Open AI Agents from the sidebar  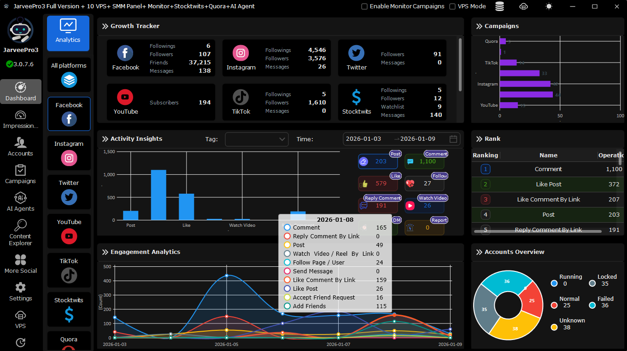(x=21, y=198)
